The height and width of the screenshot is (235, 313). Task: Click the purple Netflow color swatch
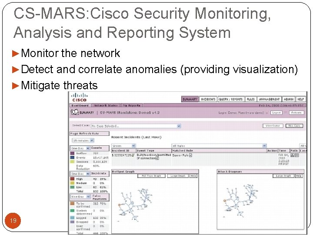(x=72, y=154)
